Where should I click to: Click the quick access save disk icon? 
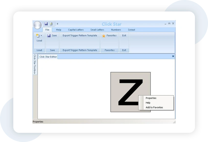click(46, 24)
